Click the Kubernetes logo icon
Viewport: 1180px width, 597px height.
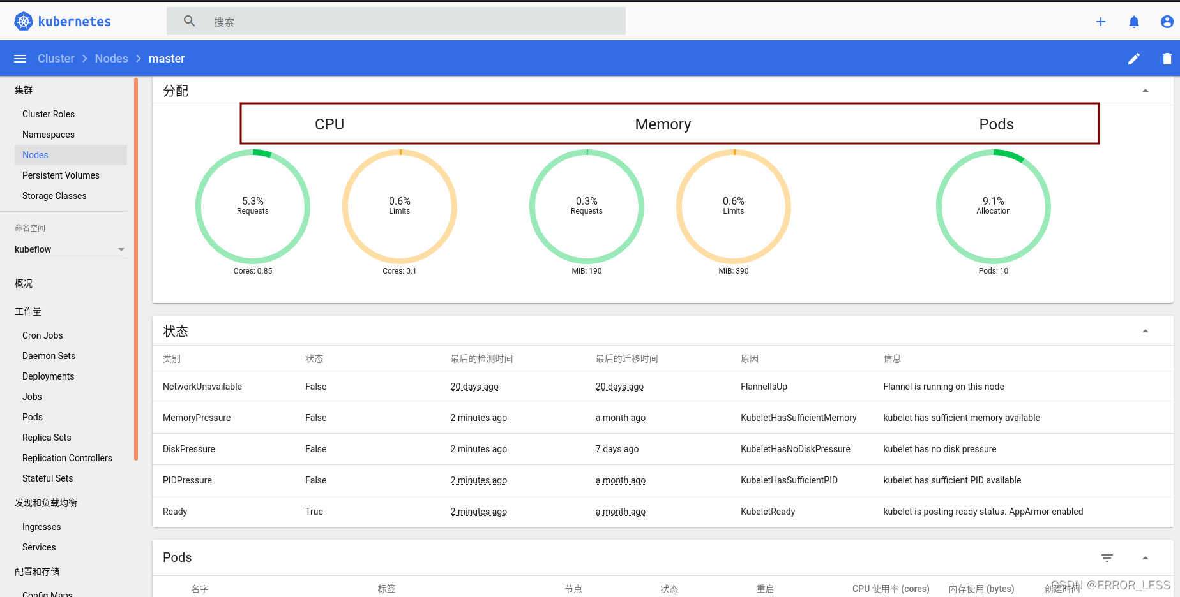[x=24, y=21]
